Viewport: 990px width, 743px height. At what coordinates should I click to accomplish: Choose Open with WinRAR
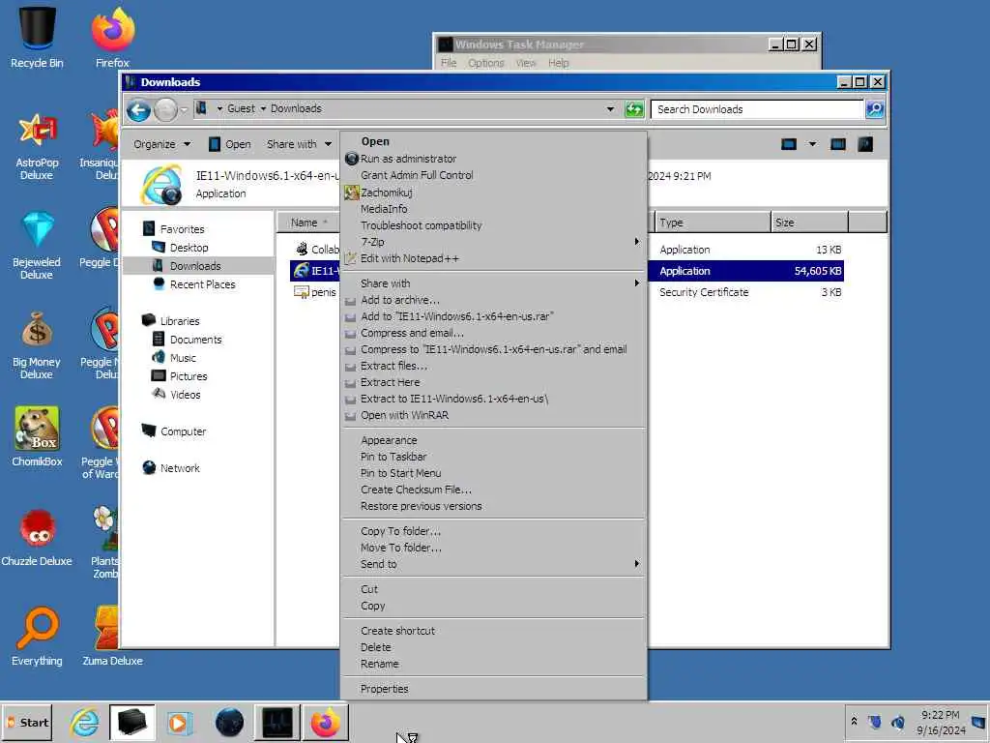click(494, 415)
